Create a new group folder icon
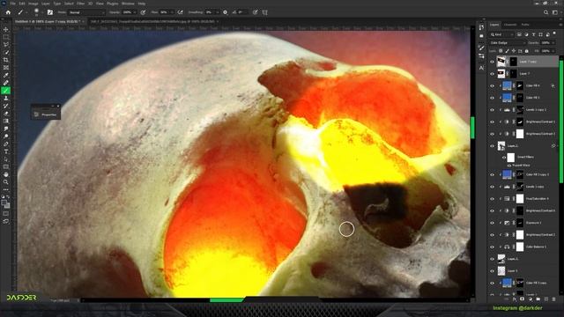The height and width of the screenshot is (317, 564). click(538, 299)
